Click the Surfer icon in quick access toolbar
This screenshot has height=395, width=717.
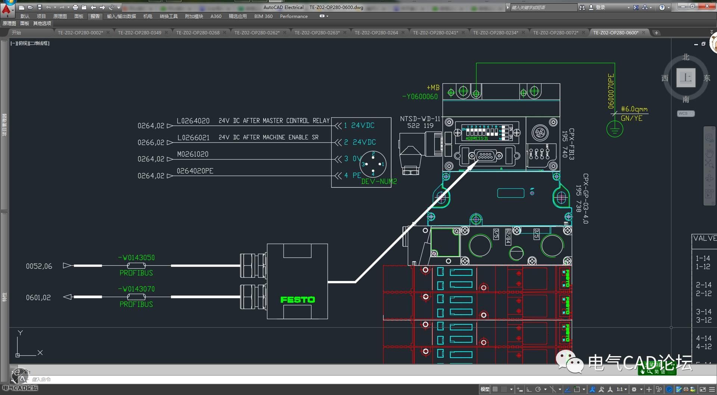tap(111, 7)
